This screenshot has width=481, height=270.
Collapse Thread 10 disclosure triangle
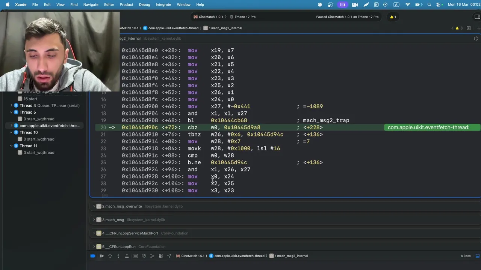coord(11,132)
